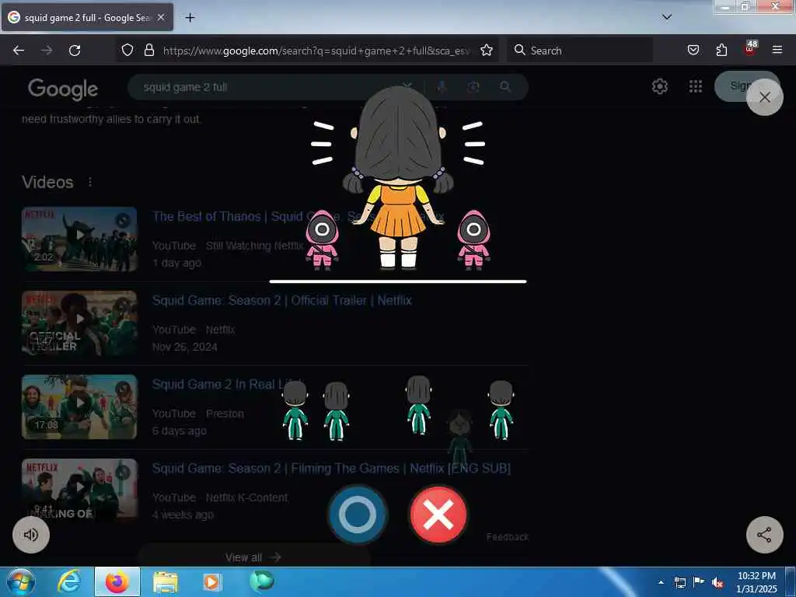Click the giant Young-hee doll

tap(398, 178)
